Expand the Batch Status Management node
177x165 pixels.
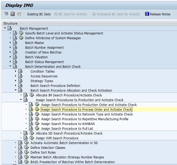[x=10, y=62]
